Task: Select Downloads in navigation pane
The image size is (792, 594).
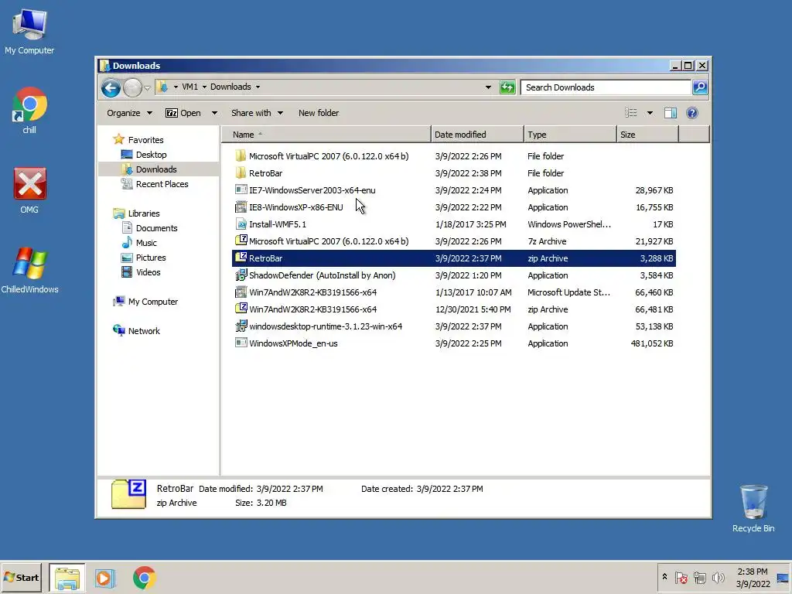Action: click(156, 169)
